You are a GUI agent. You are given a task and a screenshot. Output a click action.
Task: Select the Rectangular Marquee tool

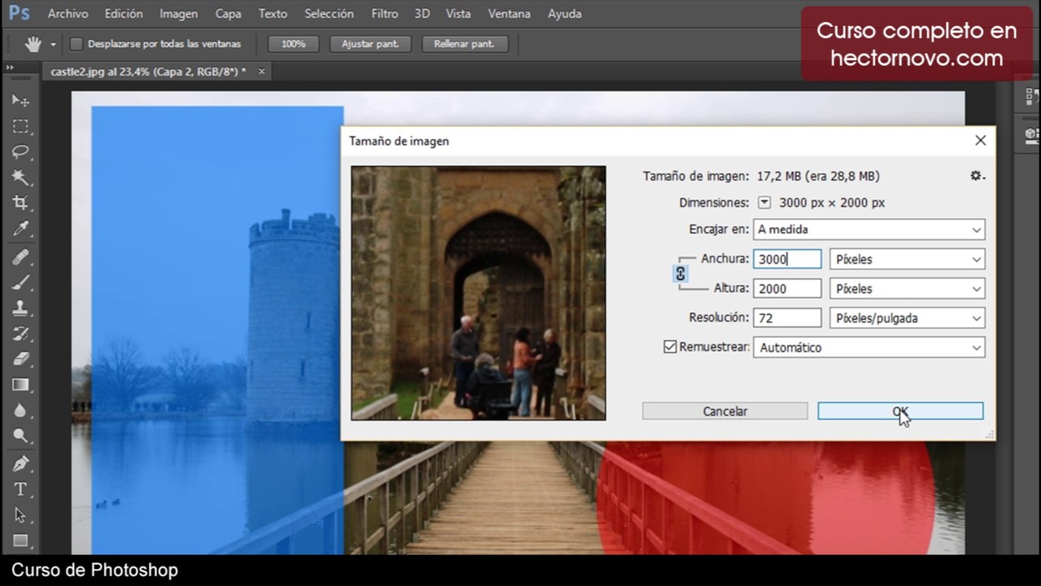click(x=20, y=126)
